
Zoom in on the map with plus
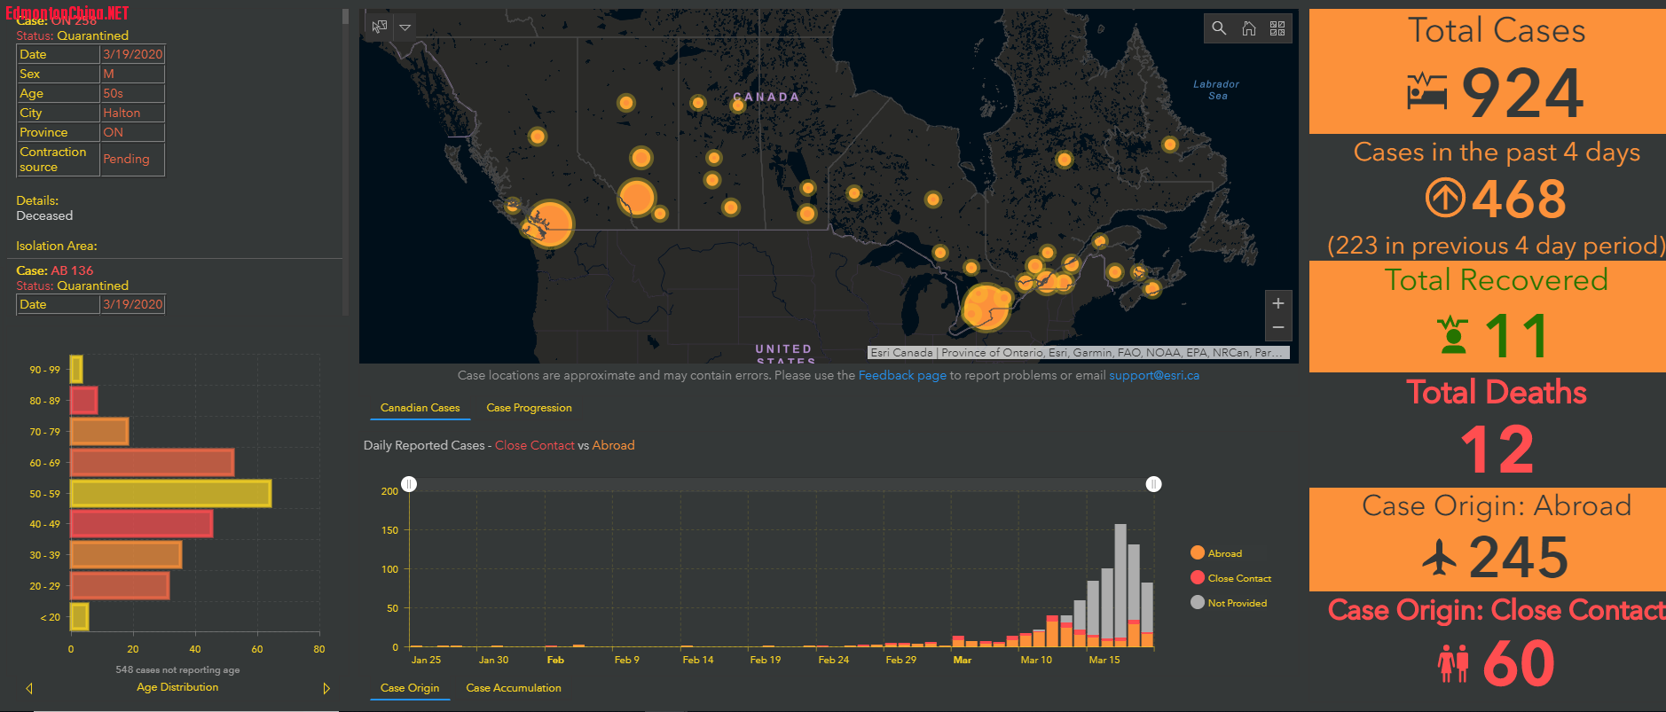pos(1278,303)
